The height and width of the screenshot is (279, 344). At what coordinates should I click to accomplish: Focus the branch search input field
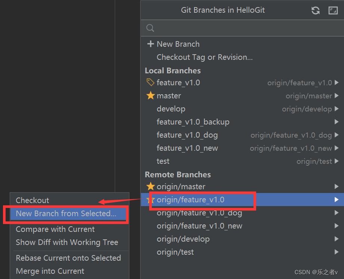coord(242,28)
